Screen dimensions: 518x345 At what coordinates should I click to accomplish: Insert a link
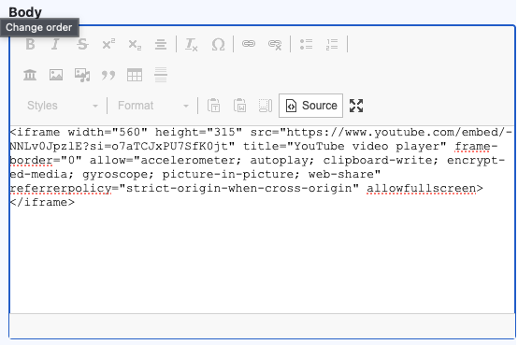click(249, 44)
